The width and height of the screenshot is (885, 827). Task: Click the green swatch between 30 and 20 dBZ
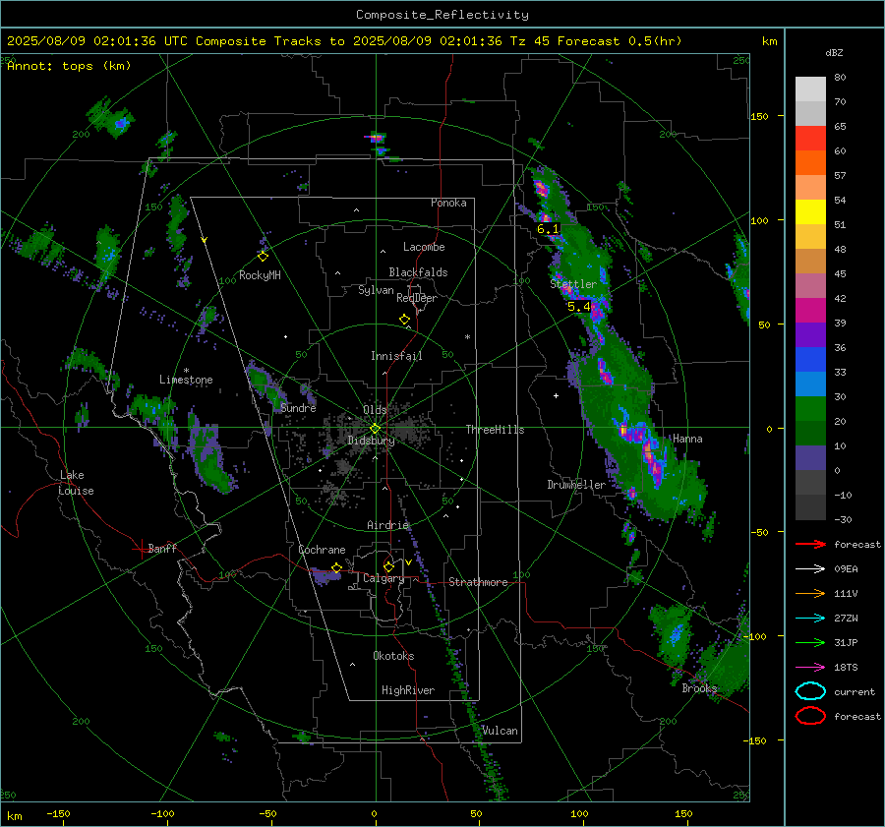click(x=810, y=409)
